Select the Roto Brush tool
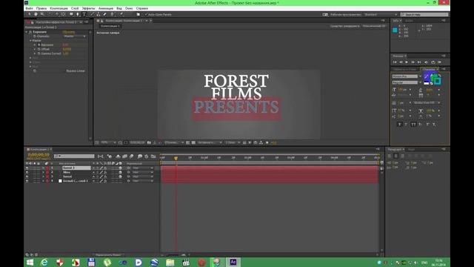 113,14
